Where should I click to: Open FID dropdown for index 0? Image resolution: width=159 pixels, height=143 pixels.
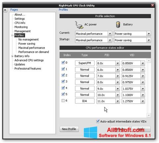[118, 63]
